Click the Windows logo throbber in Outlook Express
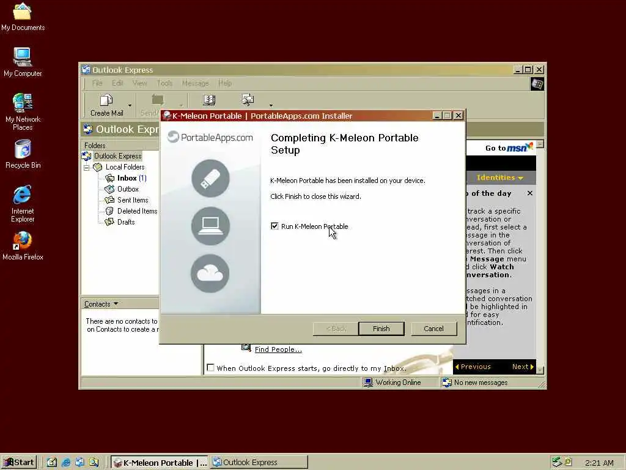This screenshot has width=626, height=470. [537, 84]
